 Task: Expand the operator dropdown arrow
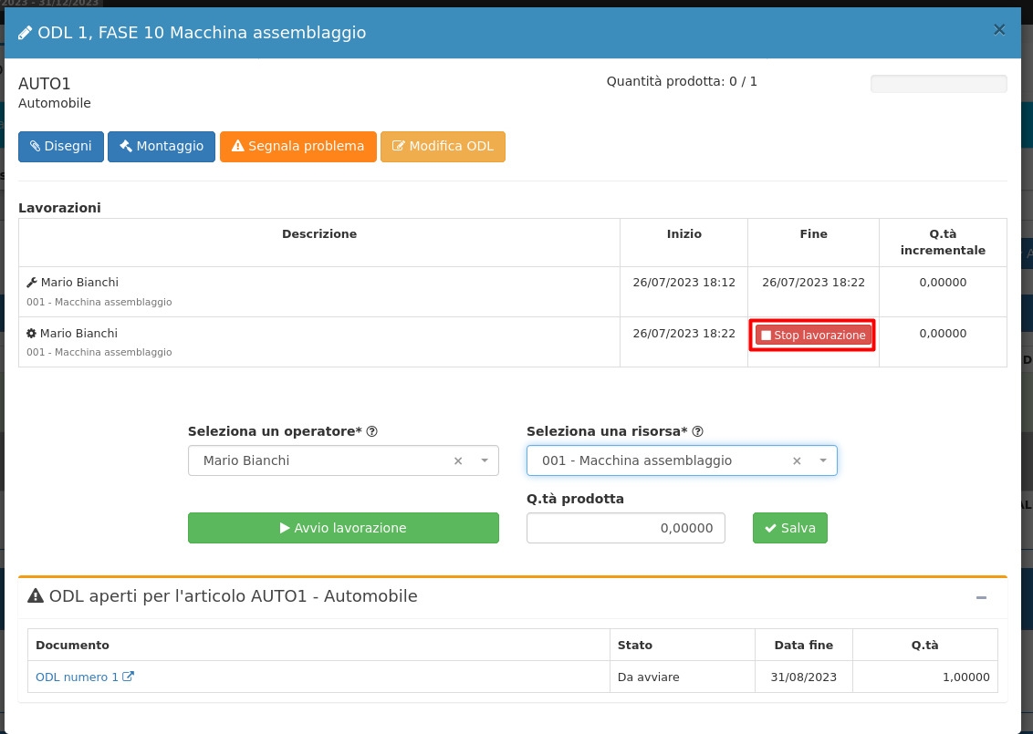[x=485, y=461]
